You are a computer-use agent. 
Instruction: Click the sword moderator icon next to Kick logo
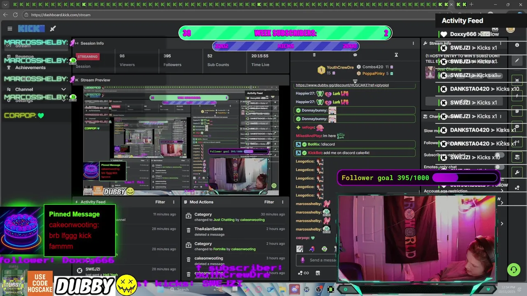pyautogui.click(x=53, y=28)
